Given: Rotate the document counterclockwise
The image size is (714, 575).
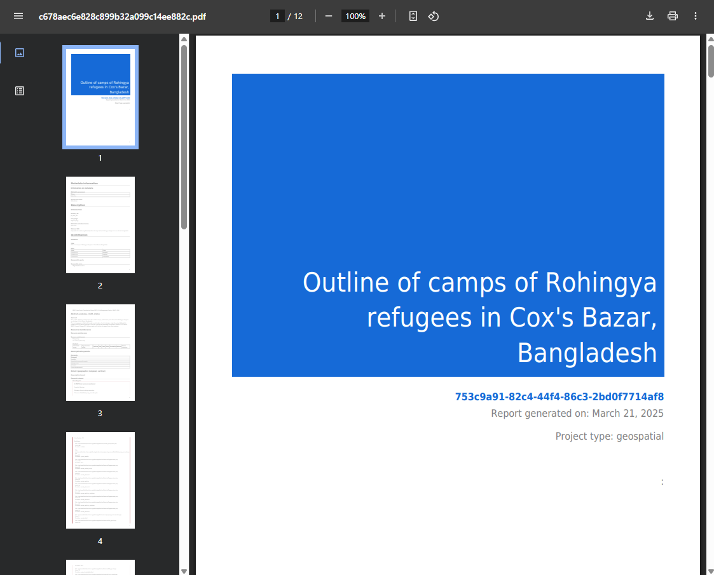Looking at the screenshot, I should pos(434,16).
